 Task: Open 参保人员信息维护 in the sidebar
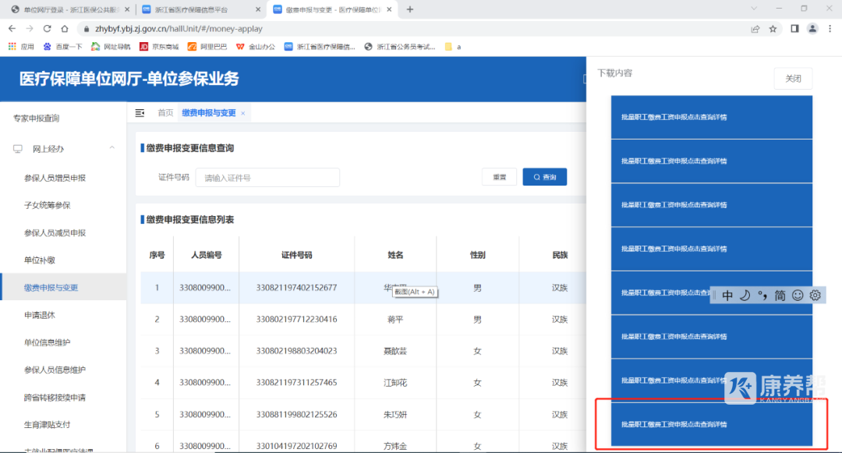[x=55, y=370]
